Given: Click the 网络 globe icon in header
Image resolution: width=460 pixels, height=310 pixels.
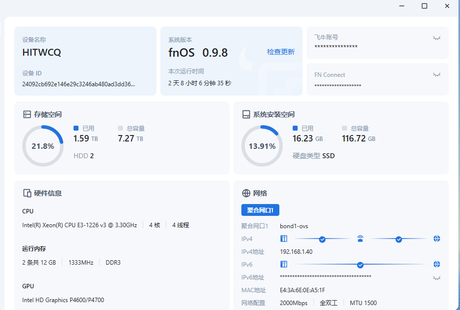Looking at the screenshot, I should coord(246,193).
